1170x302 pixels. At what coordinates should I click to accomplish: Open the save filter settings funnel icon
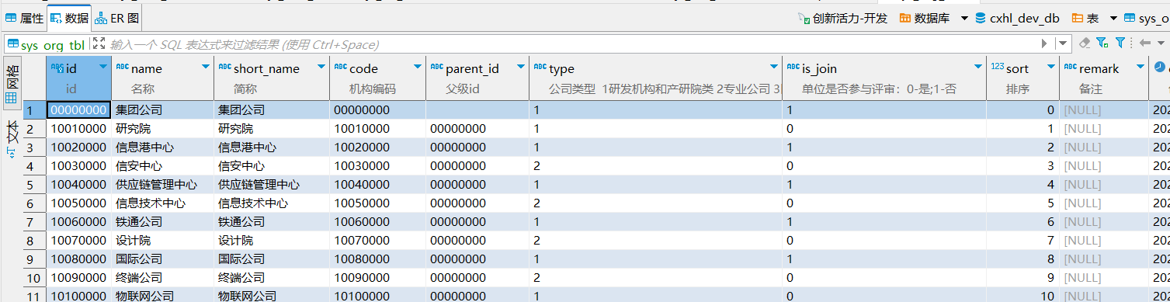coord(1101,43)
